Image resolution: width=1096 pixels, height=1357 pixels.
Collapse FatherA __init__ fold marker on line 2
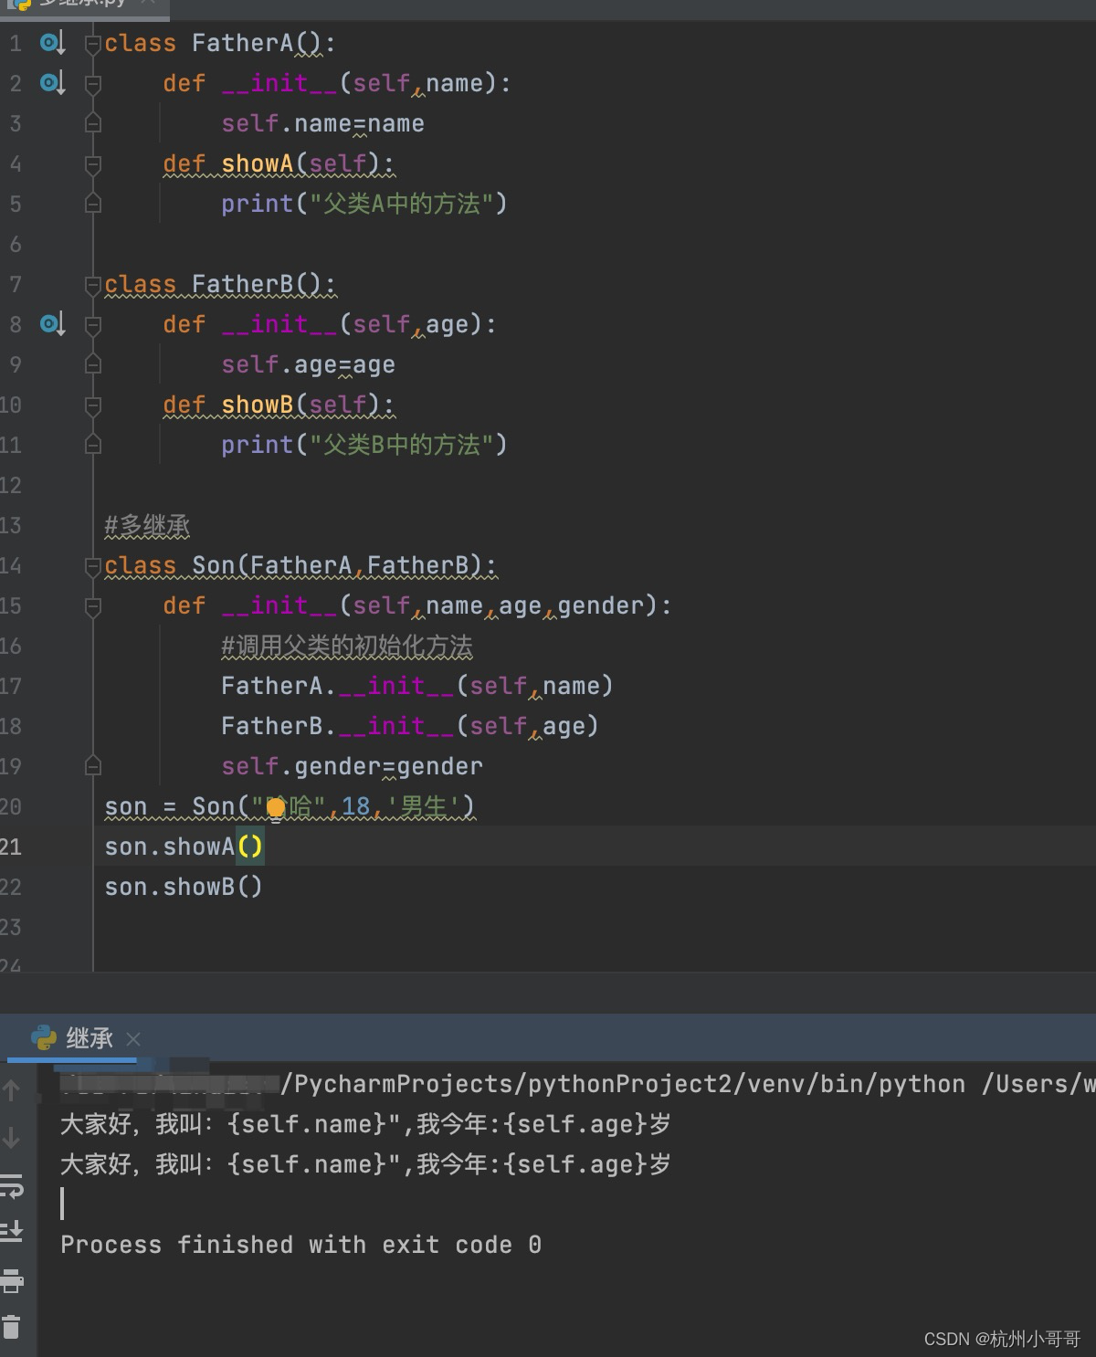click(x=92, y=83)
